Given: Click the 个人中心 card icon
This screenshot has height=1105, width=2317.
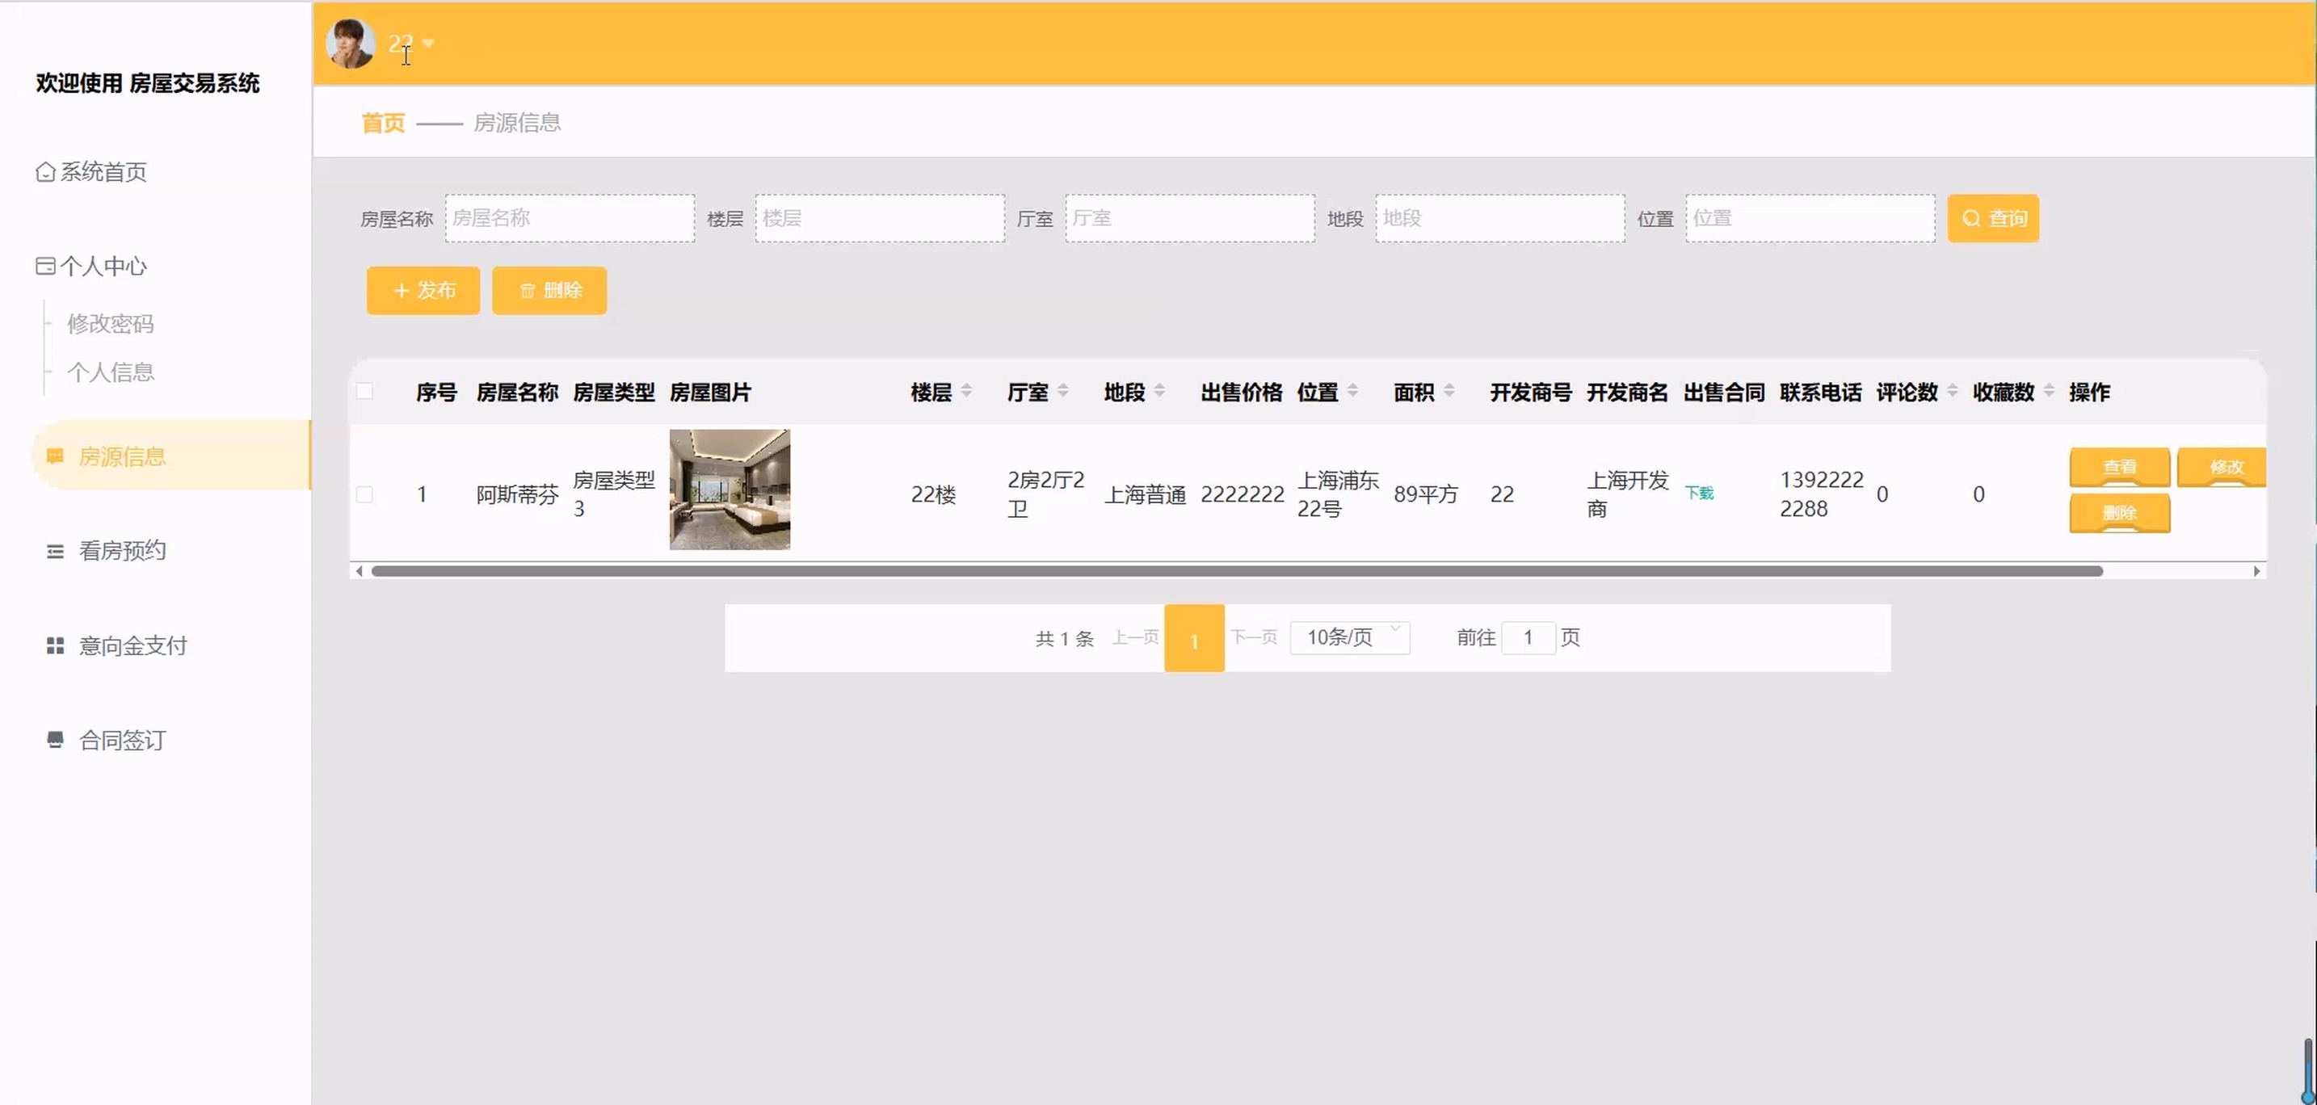Looking at the screenshot, I should coord(45,266).
